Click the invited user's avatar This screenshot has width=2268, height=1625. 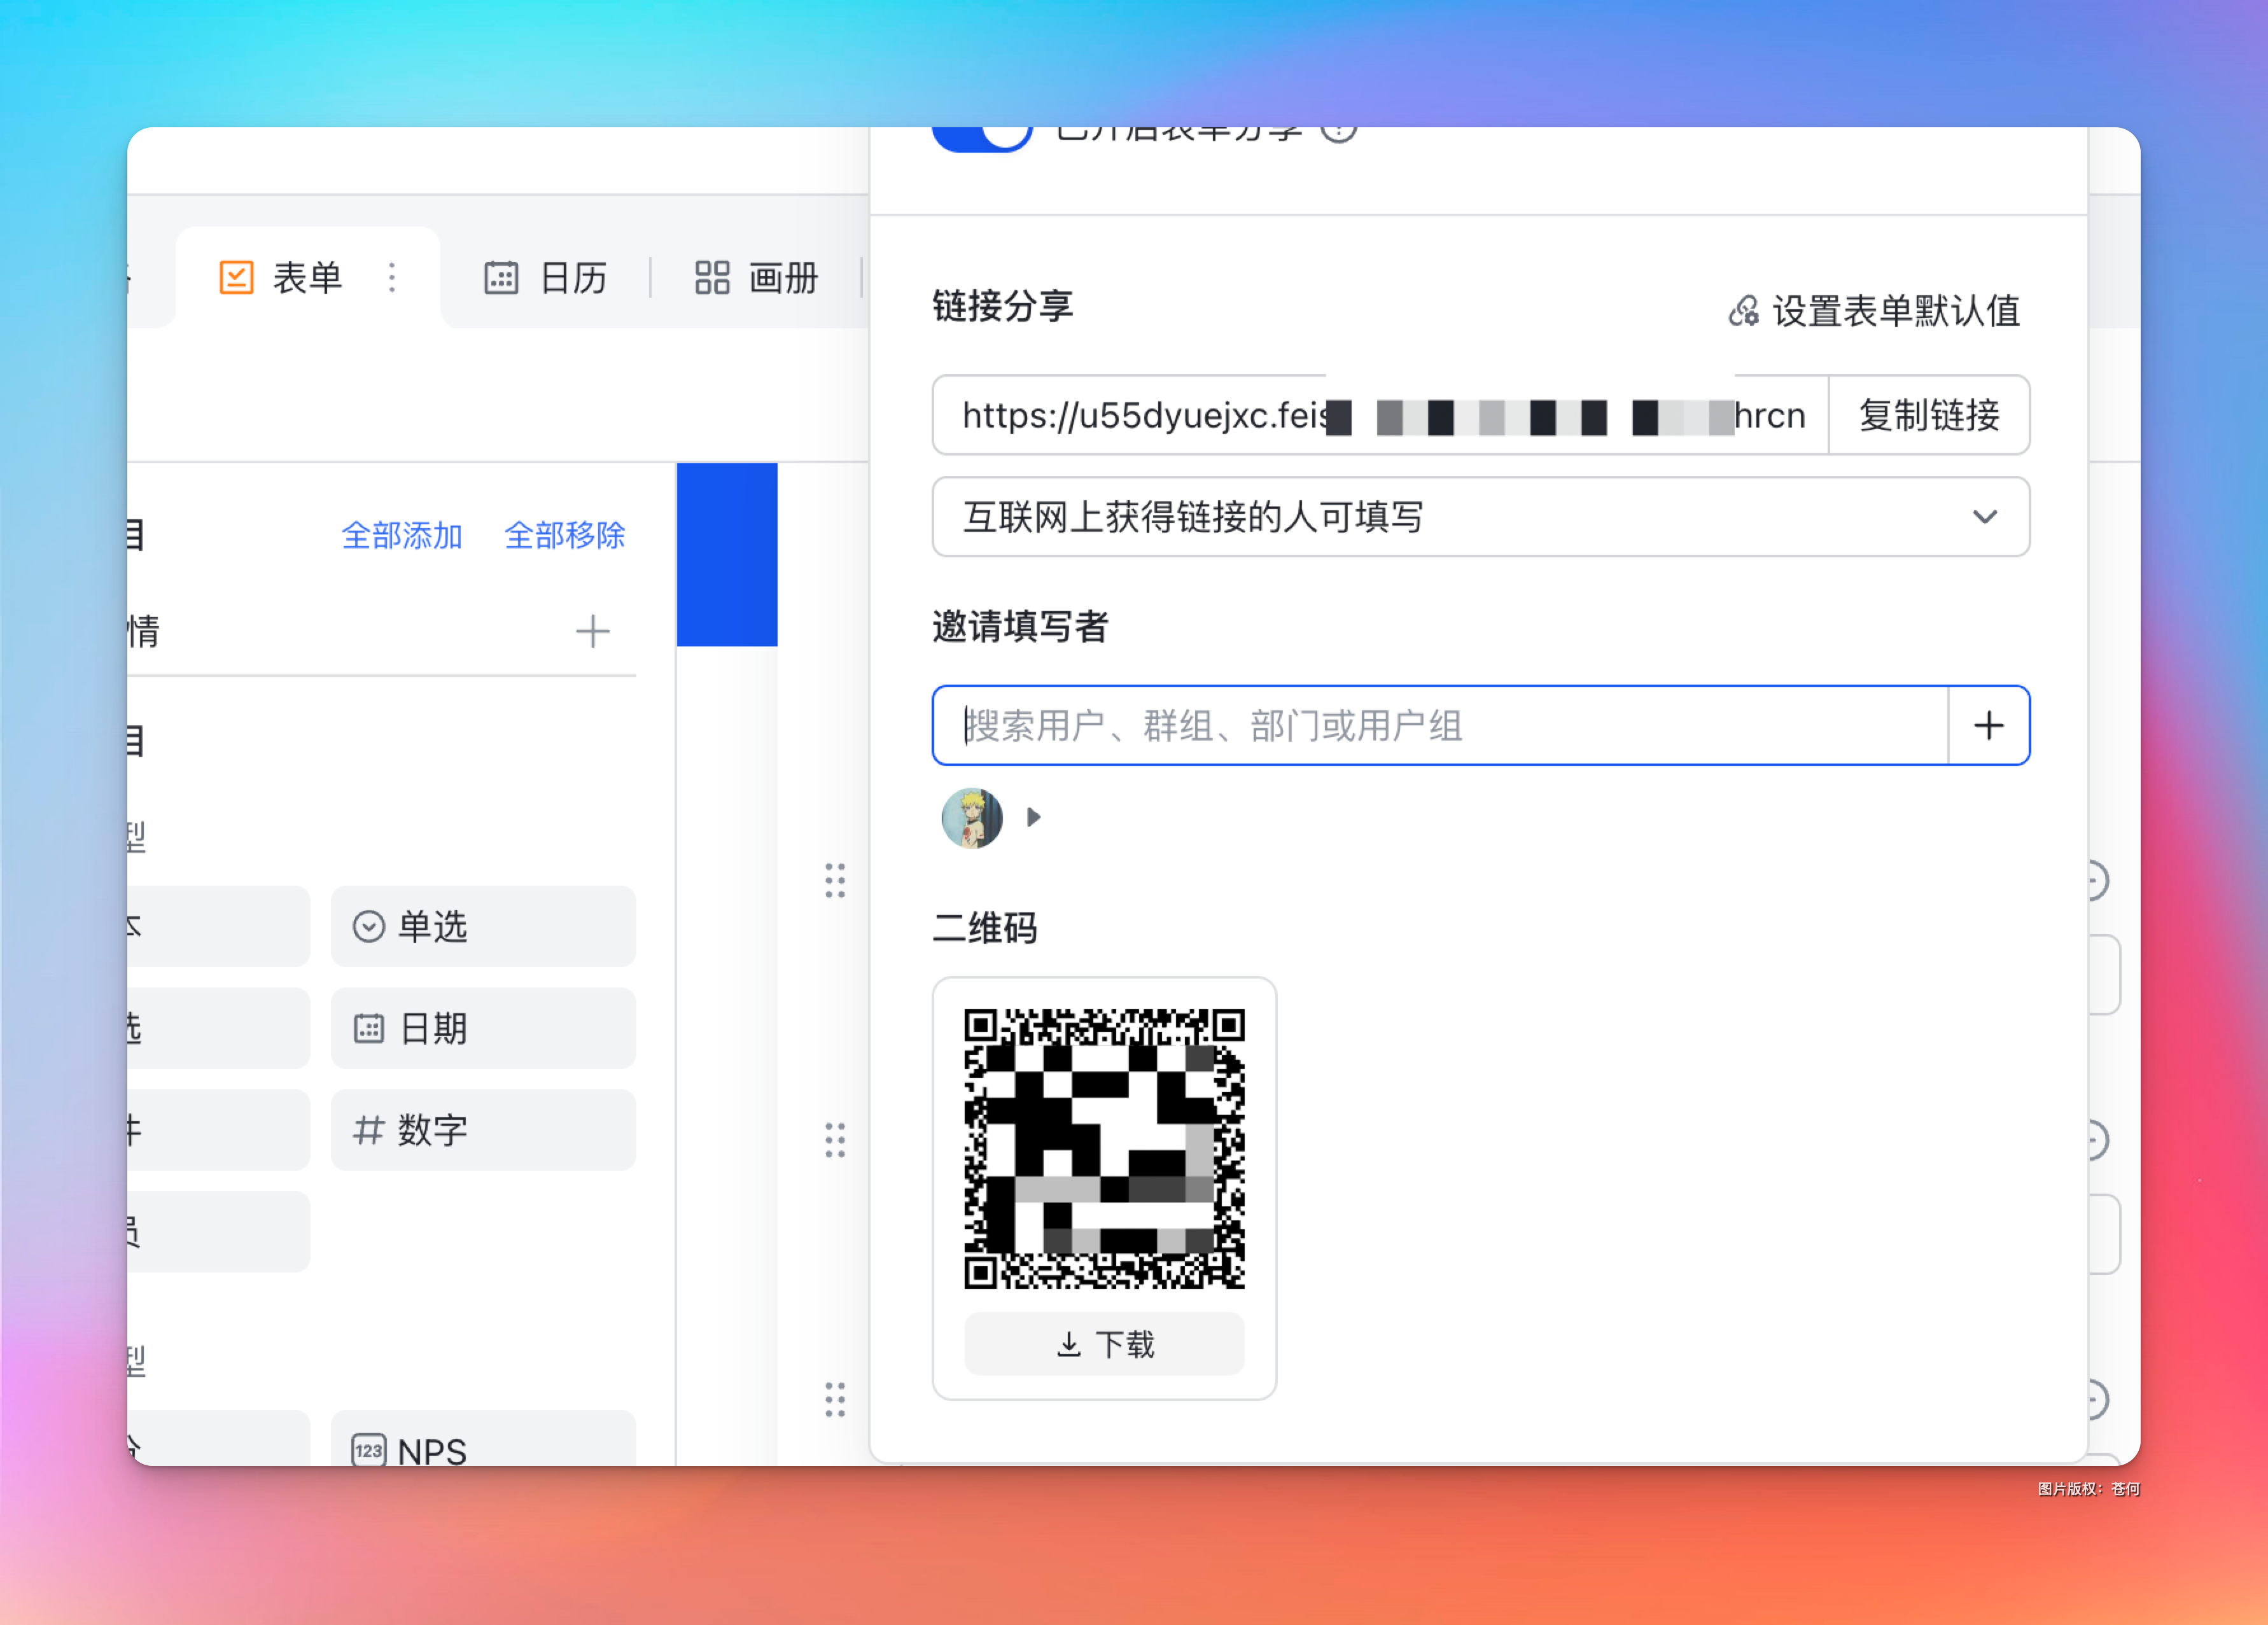[972, 818]
